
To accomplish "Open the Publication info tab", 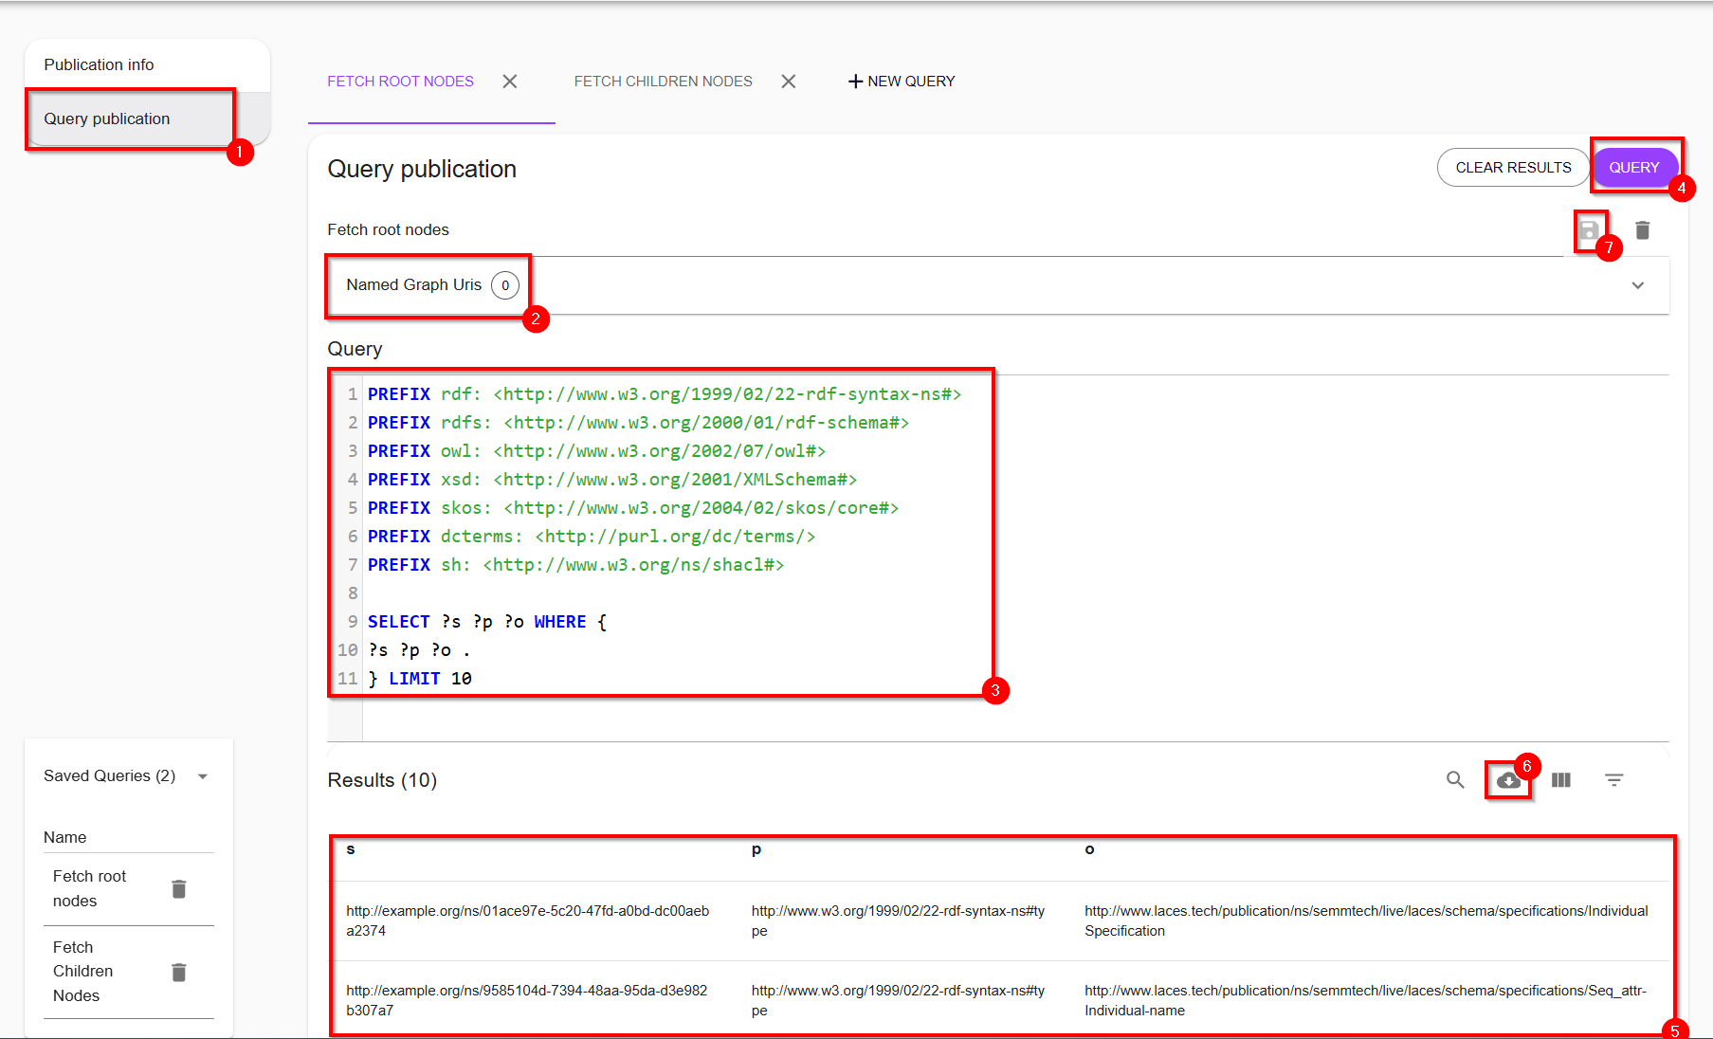I will click(x=100, y=64).
